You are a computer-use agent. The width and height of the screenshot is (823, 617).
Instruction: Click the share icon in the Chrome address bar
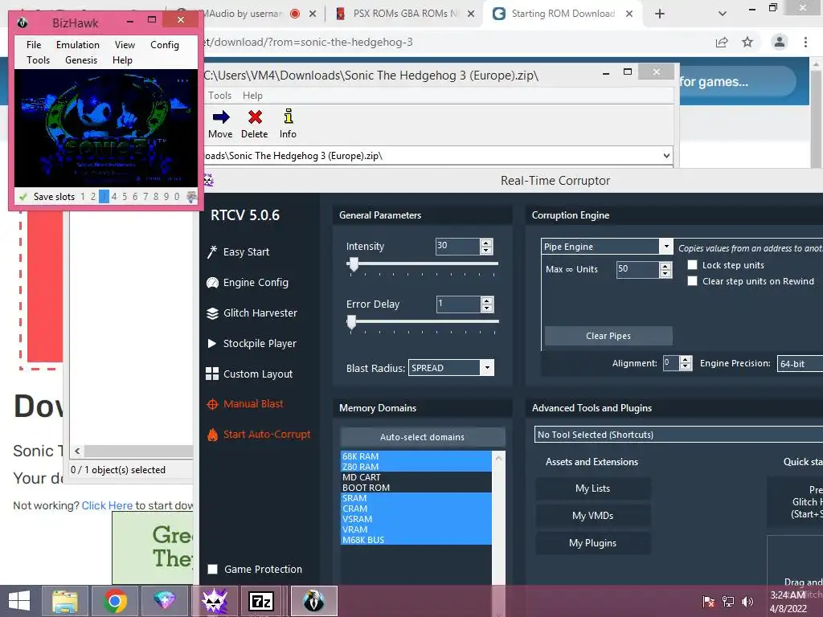point(723,42)
